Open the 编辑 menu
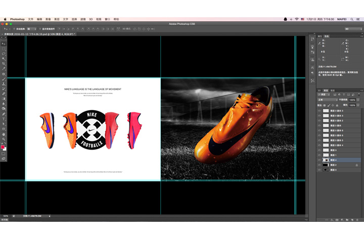The width and height of the screenshot is (364, 238). coord(39,19)
